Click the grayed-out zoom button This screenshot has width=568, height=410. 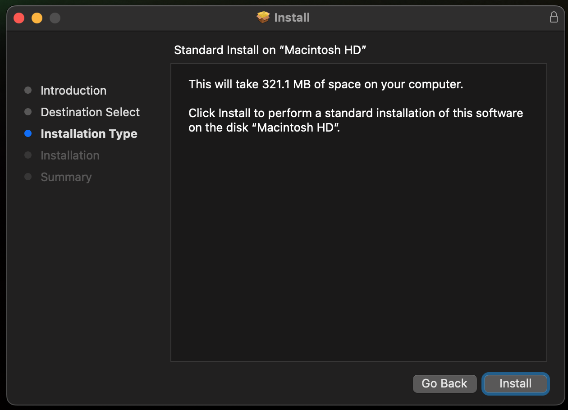coord(55,18)
